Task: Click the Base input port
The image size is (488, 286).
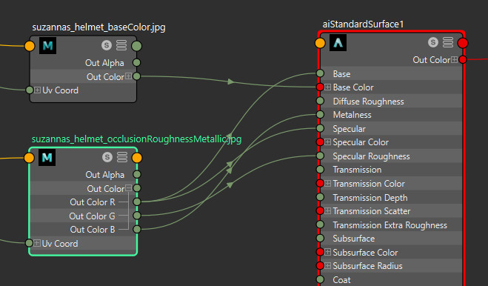Action: (x=320, y=73)
